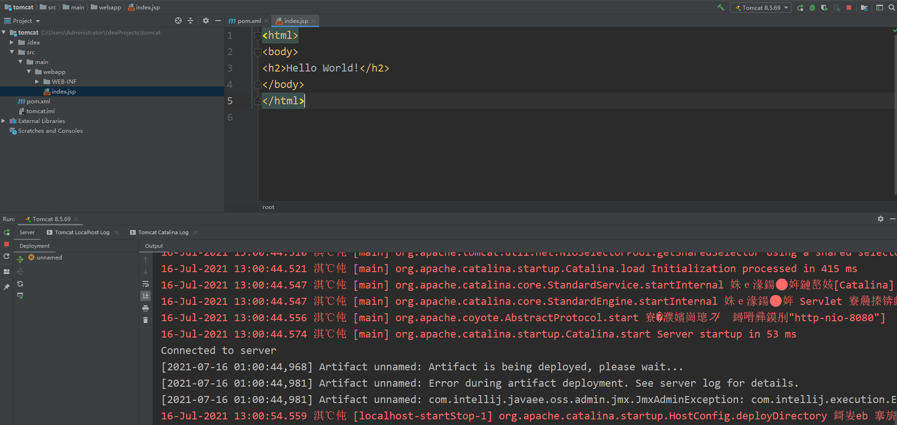Image resolution: width=897 pixels, height=425 pixels.
Task: Select the unnamed artifact in Deployment
Action: [x=44, y=257]
